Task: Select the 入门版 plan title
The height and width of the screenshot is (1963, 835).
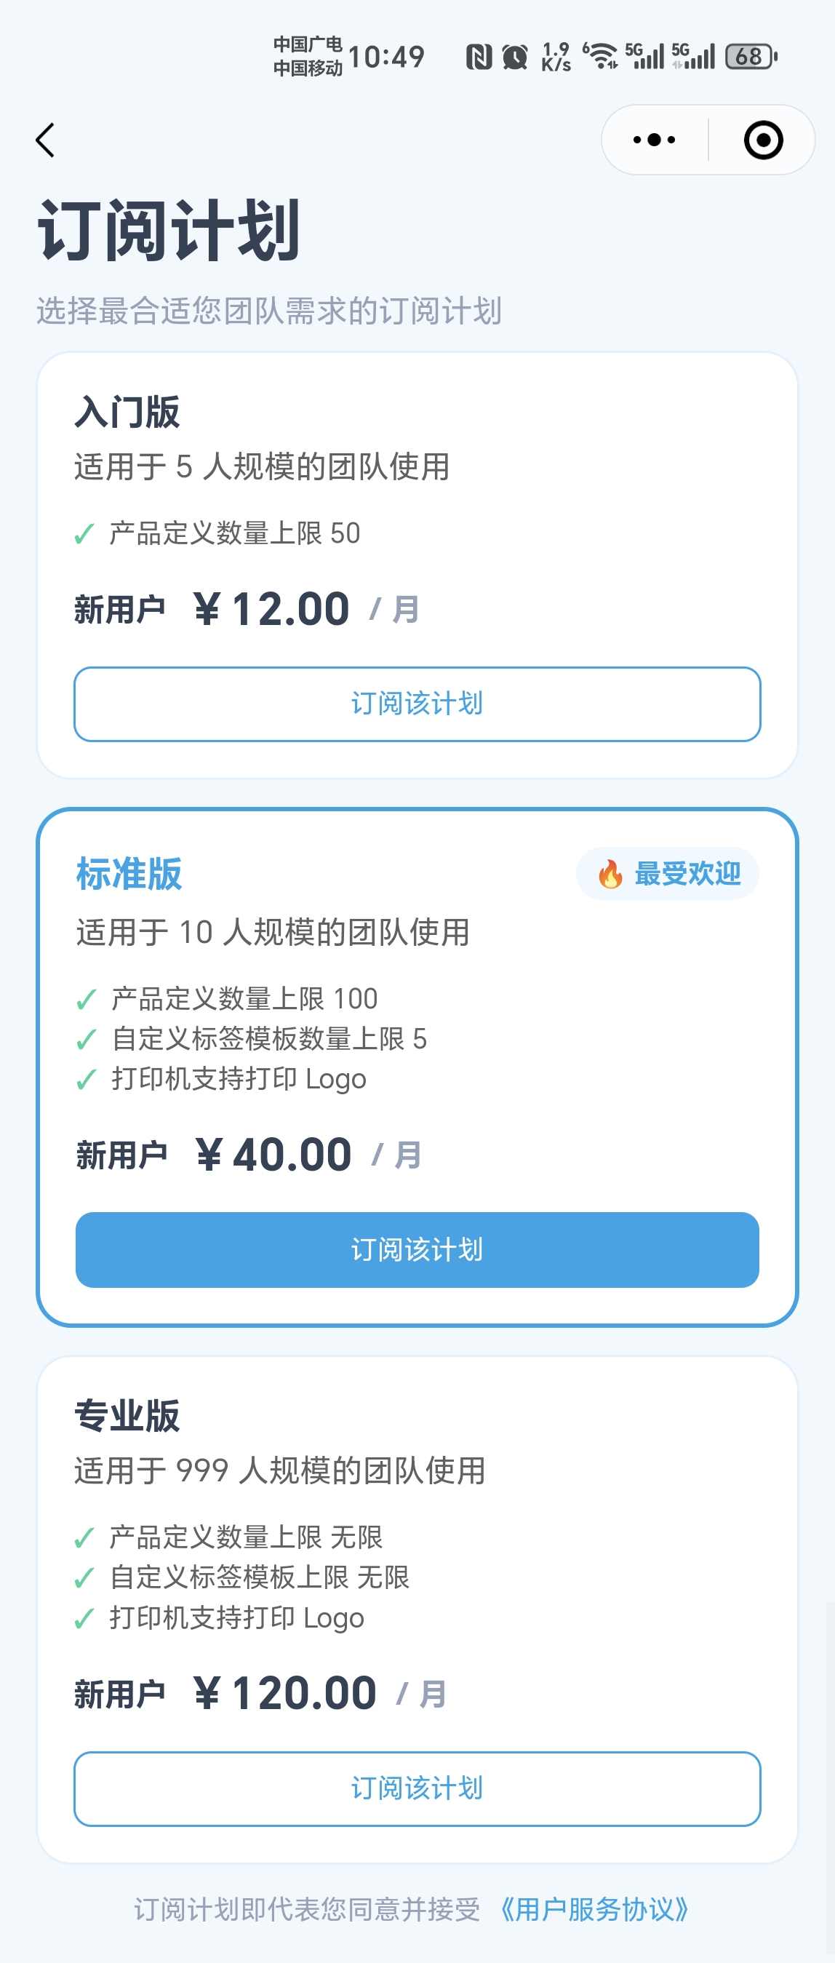Action: 127,413
